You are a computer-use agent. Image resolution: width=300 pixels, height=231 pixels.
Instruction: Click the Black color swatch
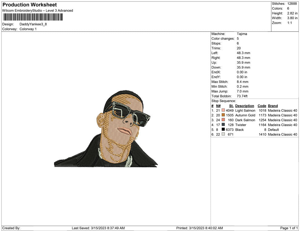click(x=223, y=129)
